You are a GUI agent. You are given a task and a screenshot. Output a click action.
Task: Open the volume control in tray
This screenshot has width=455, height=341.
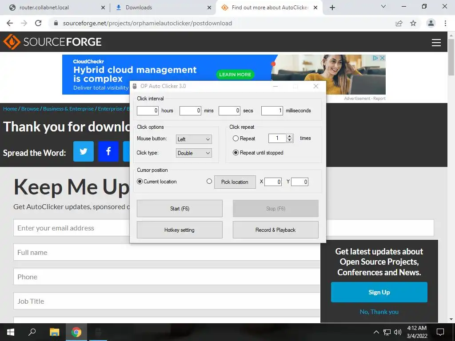click(398, 332)
